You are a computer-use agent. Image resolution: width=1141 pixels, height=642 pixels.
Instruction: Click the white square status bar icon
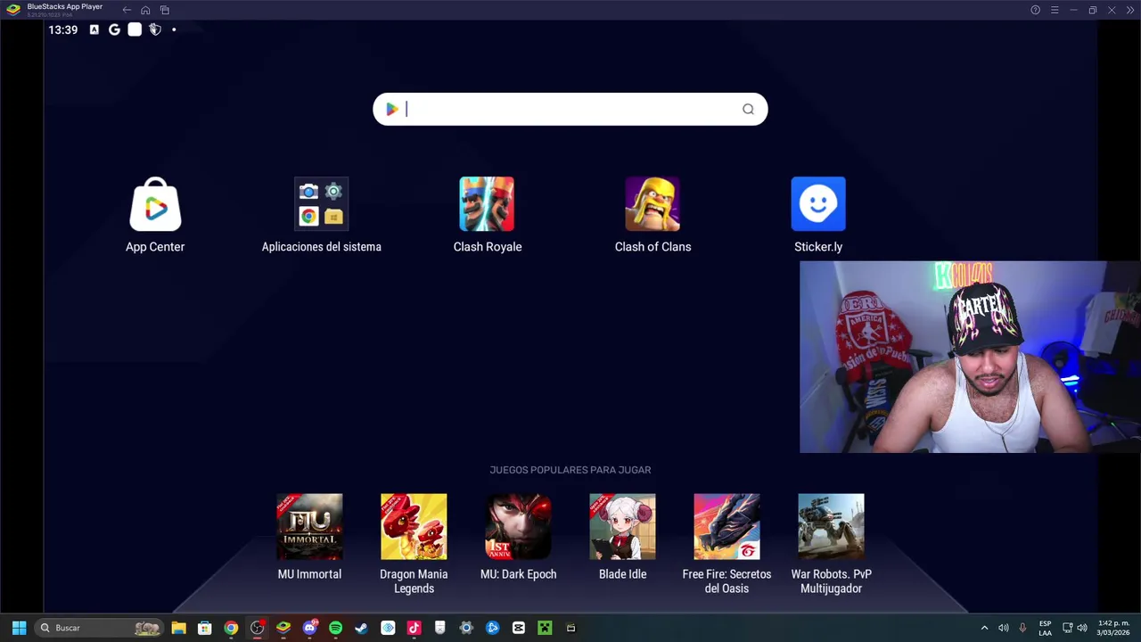[135, 29]
